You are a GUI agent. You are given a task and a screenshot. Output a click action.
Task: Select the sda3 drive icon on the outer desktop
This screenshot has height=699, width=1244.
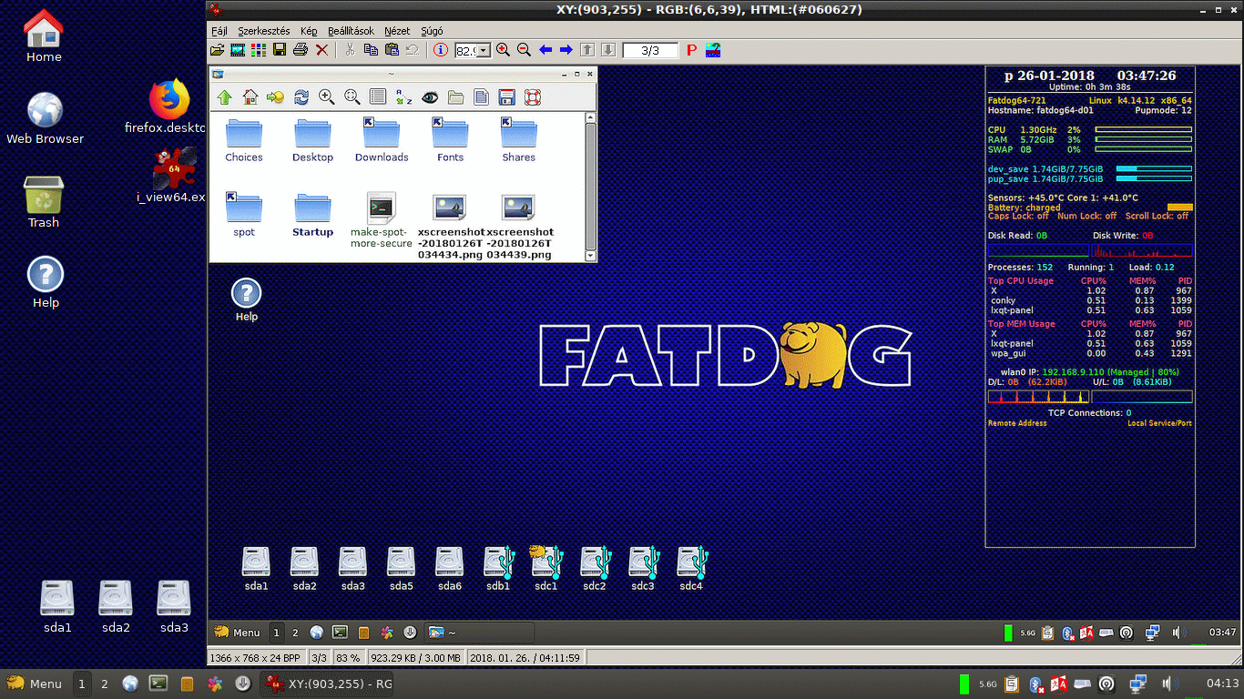pos(174,606)
